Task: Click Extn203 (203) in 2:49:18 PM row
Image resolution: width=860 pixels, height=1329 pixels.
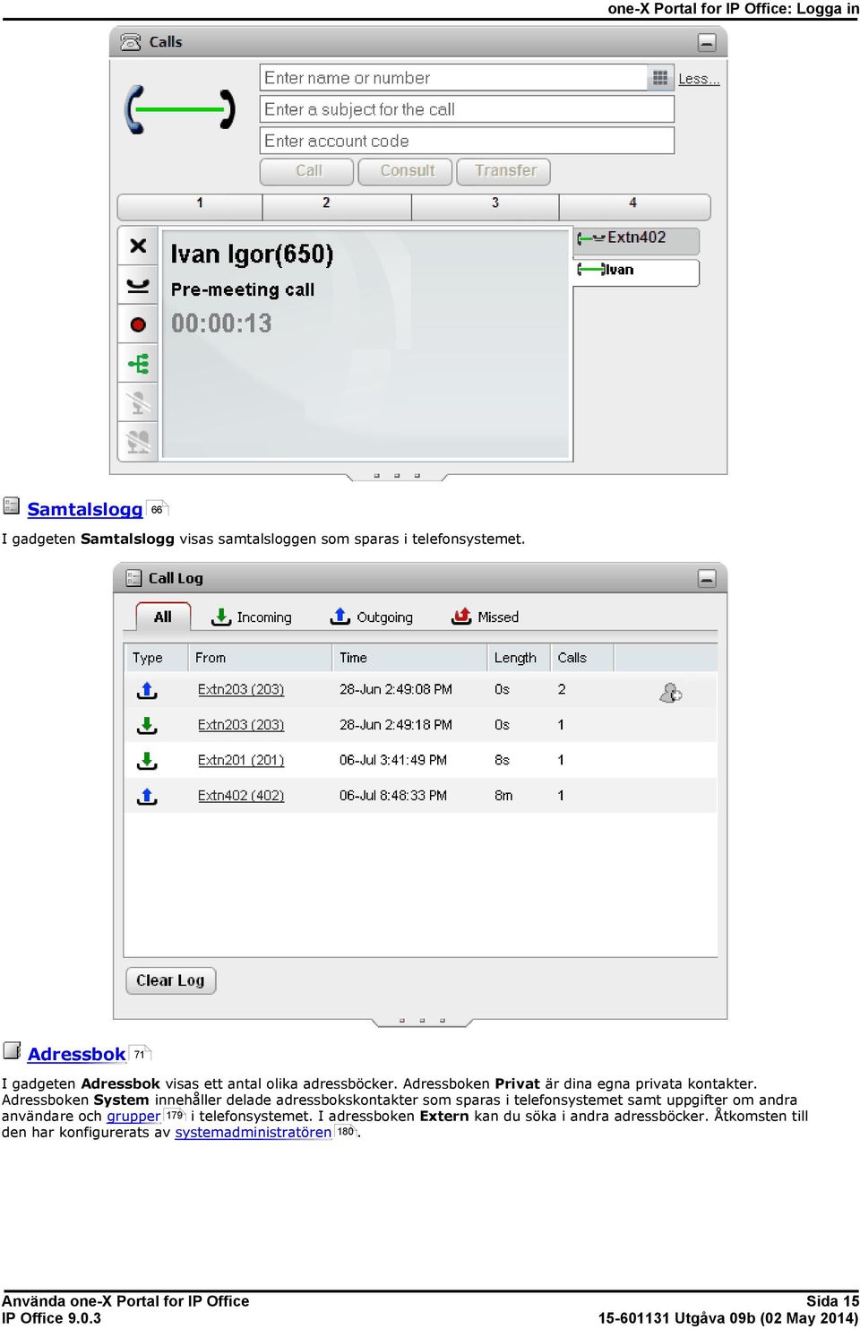Action: (241, 725)
